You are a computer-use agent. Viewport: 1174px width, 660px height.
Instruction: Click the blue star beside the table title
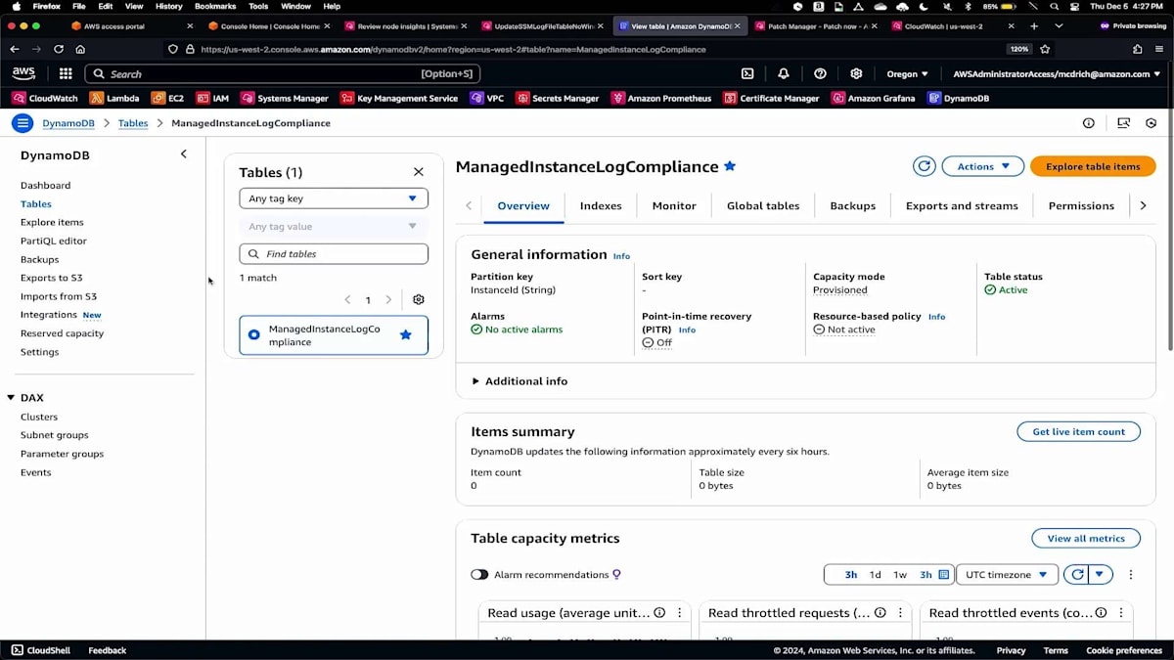(729, 166)
